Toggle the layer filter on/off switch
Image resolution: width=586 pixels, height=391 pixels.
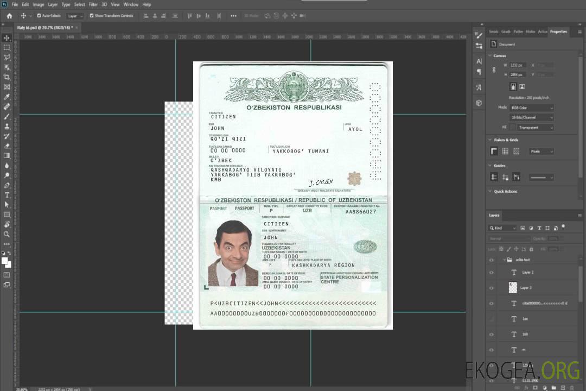coord(563,227)
